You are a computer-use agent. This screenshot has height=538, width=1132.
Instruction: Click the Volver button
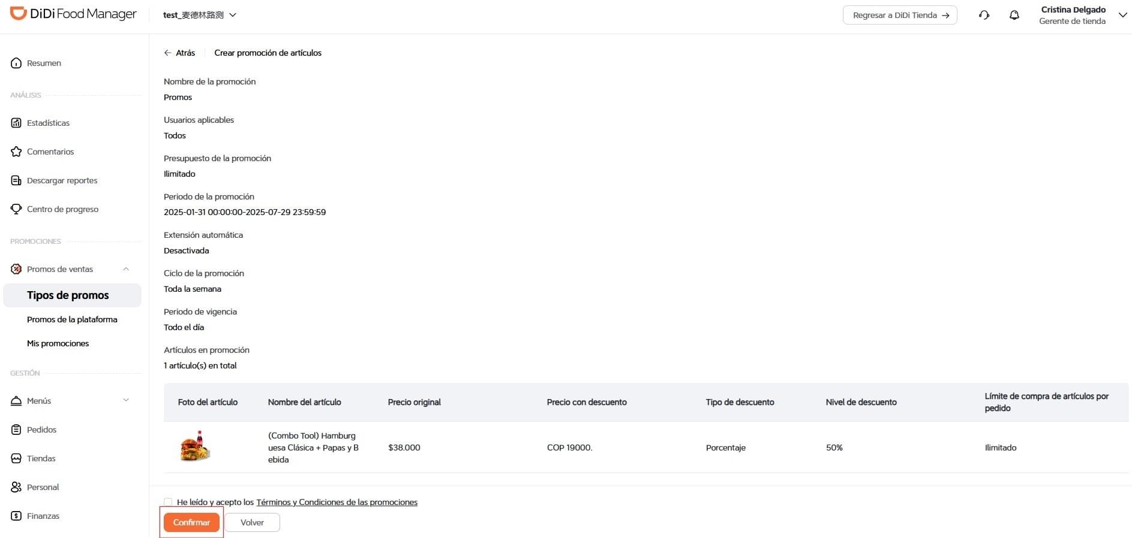pyautogui.click(x=252, y=522)
